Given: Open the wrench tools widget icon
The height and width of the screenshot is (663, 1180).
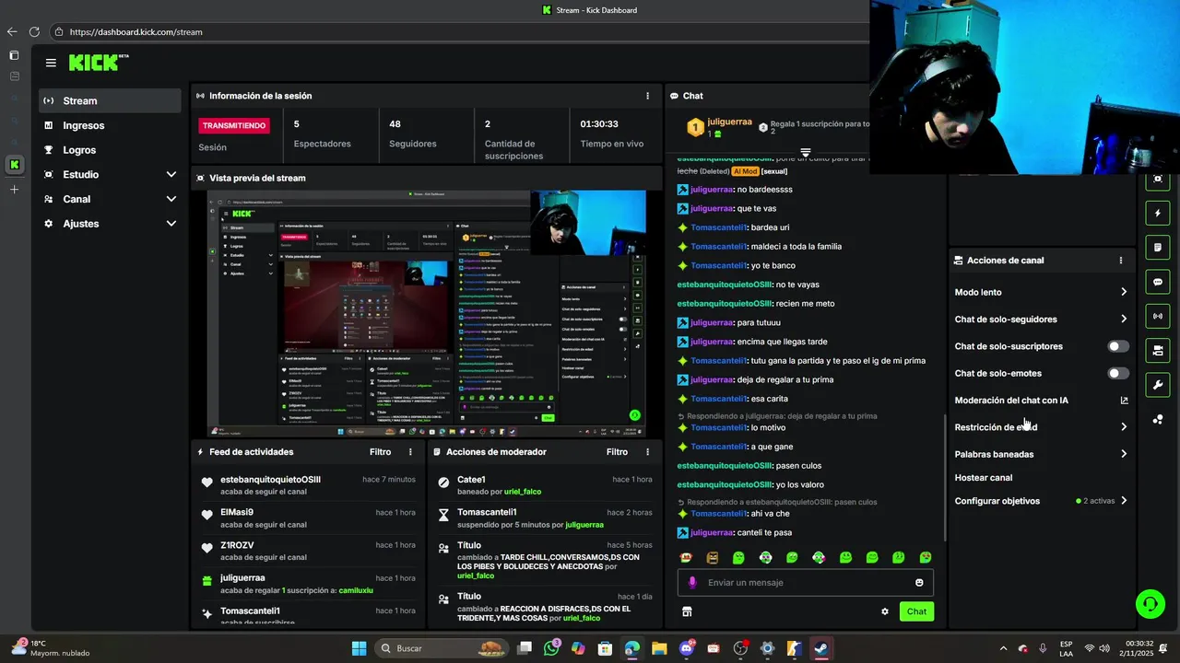Looking at the screenshot, I should pyautogui.click(x=1158, y=385).
